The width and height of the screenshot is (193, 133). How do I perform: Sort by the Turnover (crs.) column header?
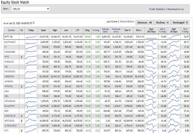coord(116,30)
